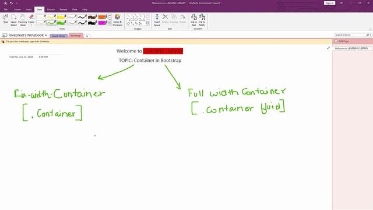Undo the last action
Viewport: 373px width, 210px height.
click(x=11, y=3)
